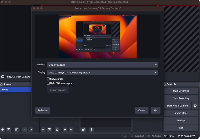Move scene down with arrow icon
200x139 pixels.
tap(31, 130)
